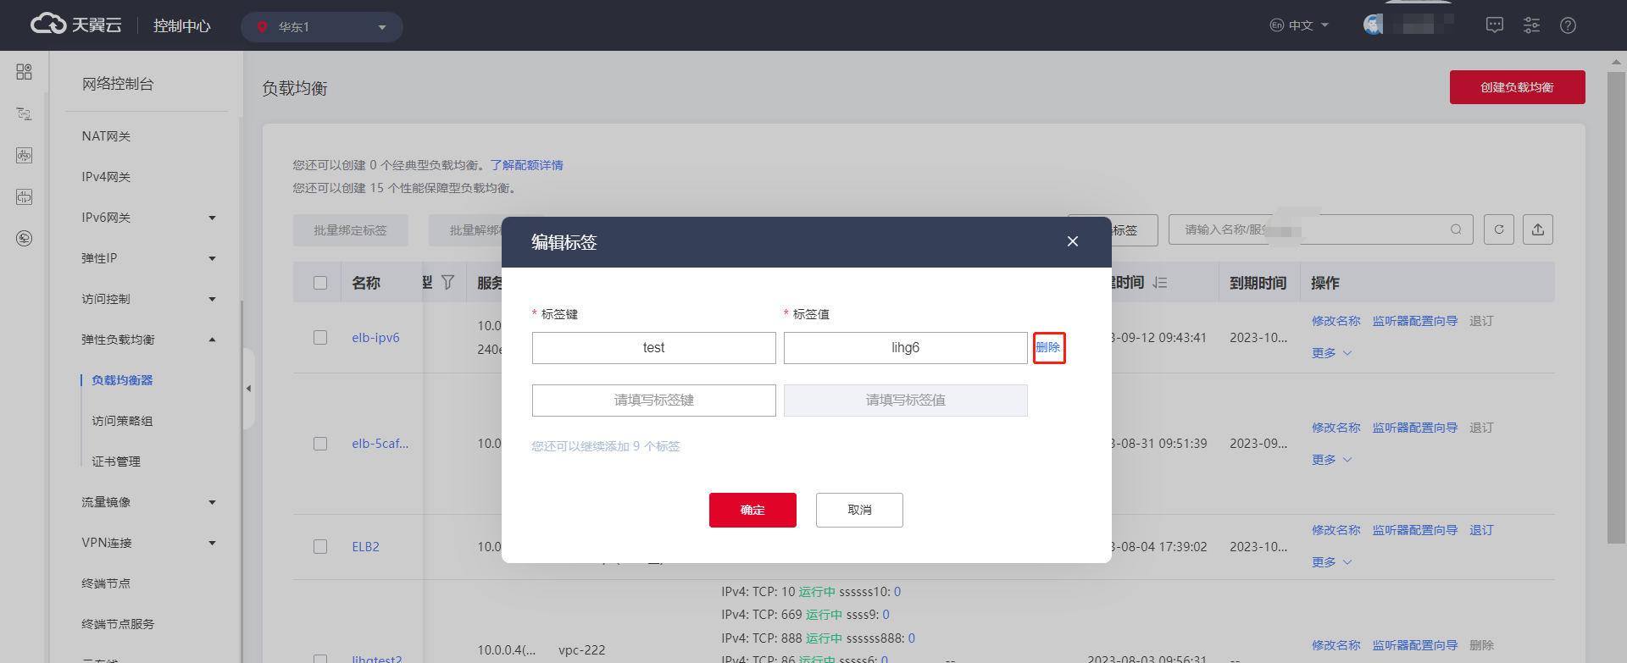This screenshot has width=1627, height=663.
Task: Confirm tag edits with 确定
Action: click(752, 510)
